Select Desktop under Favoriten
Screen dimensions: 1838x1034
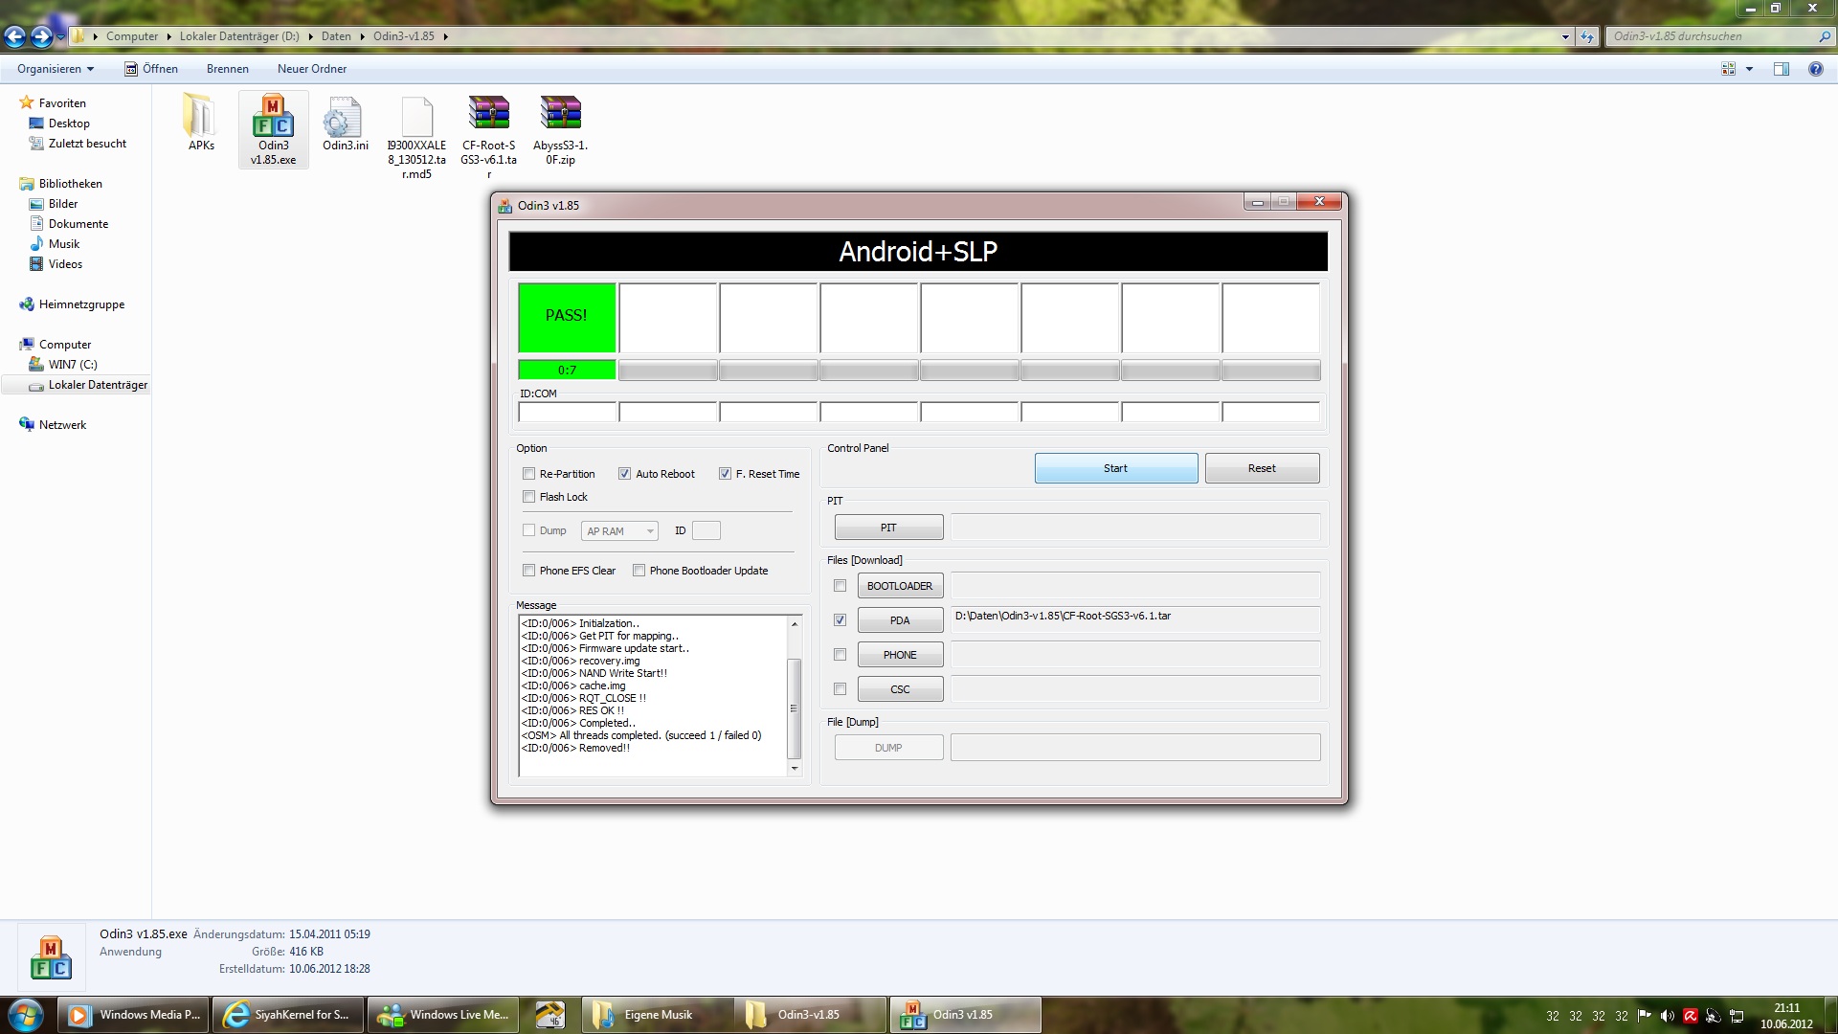pyautogui.click(x=69, y=124)
